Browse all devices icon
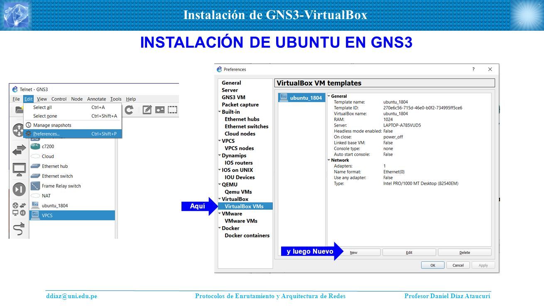544x306 pixels. (19, 209)
